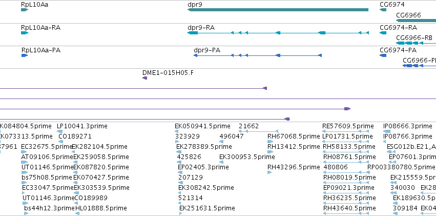436x216 pixels.
Task: Select the dpr9-RA transcript exon structure
Action: click(278, 33)
